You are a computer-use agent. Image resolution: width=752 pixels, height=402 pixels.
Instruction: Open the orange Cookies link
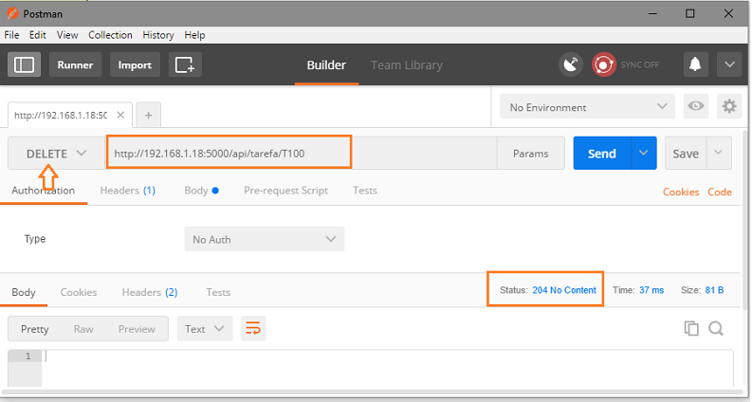tap(681, 192)
